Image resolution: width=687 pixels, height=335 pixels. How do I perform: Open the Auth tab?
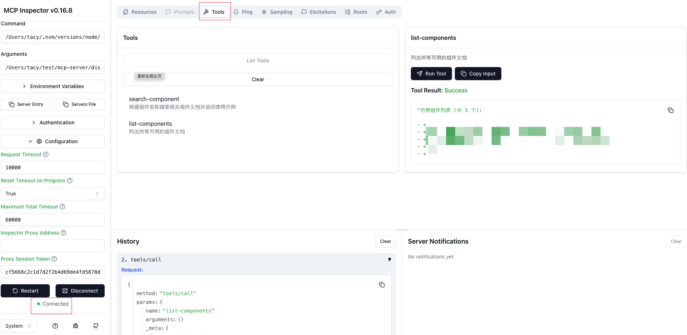pyautogui.click(x=386, y=12)
